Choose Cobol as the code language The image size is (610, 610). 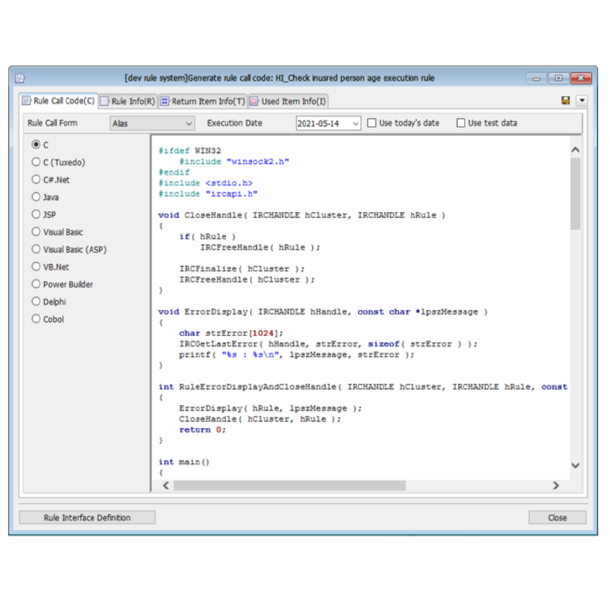(36, 319)
